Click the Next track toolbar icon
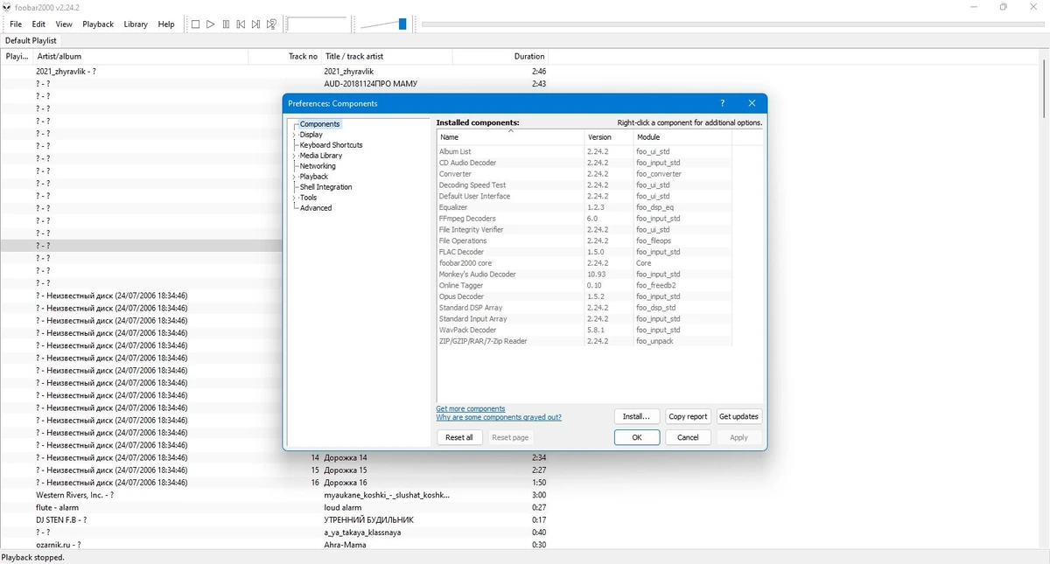The height and width of the screenshot is (564, 1050). point(255,24)
